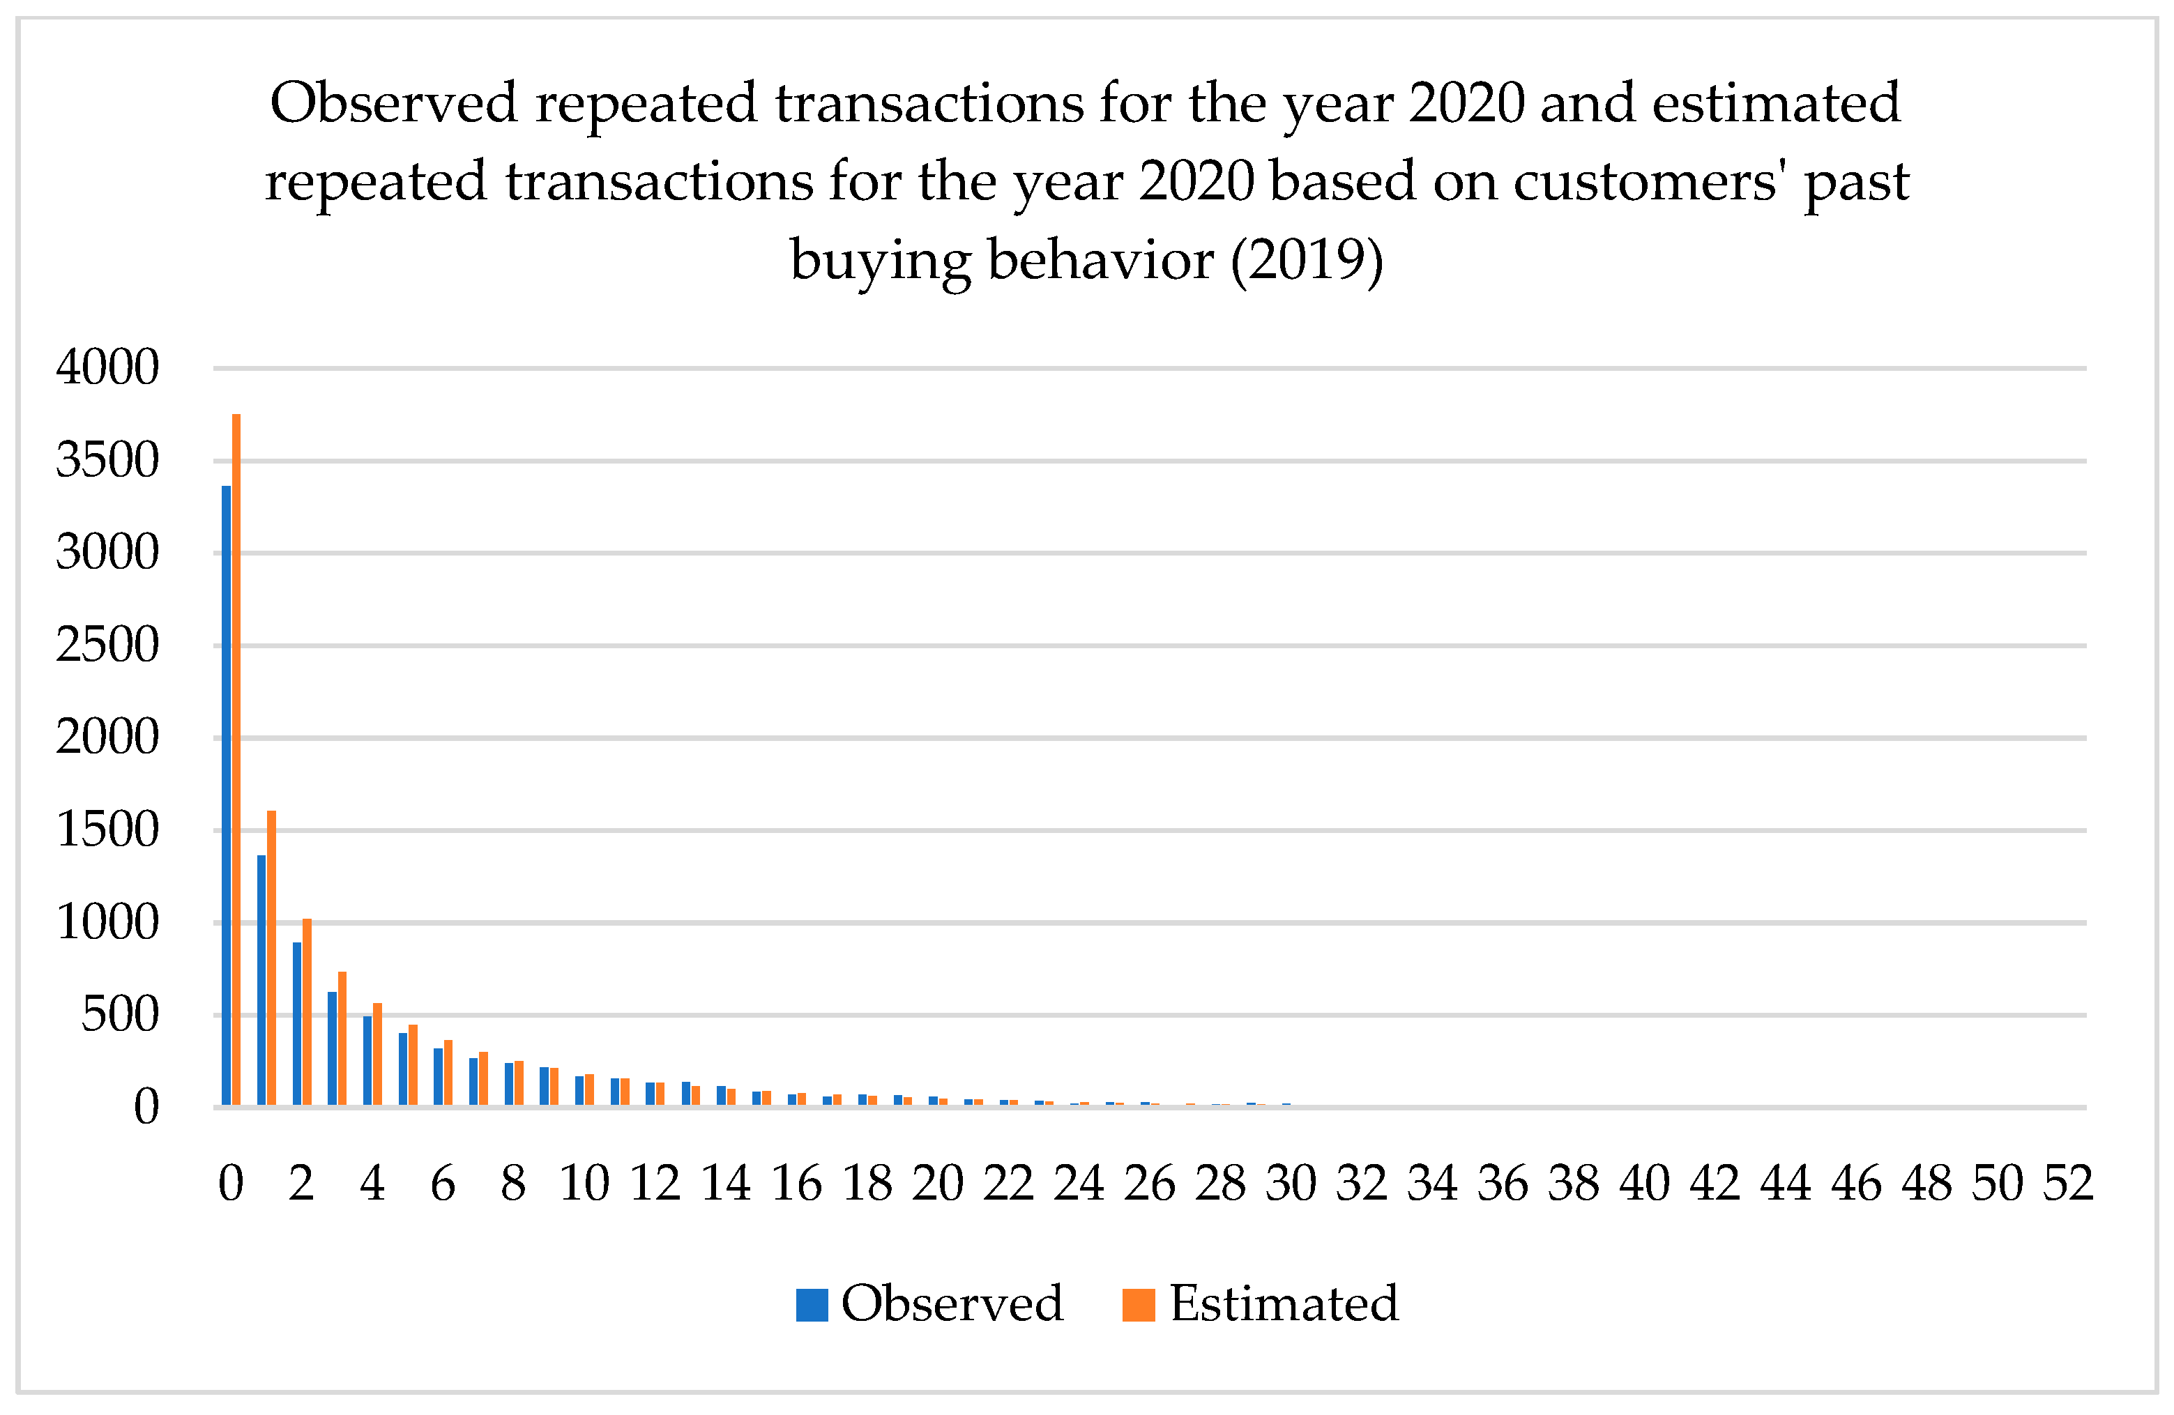Image resolution: width=2174 pixels, height=1415 pixels.
Task: Click the blue Observed bar at 3
Action: pyautogui.click(x=333, y=1048)
